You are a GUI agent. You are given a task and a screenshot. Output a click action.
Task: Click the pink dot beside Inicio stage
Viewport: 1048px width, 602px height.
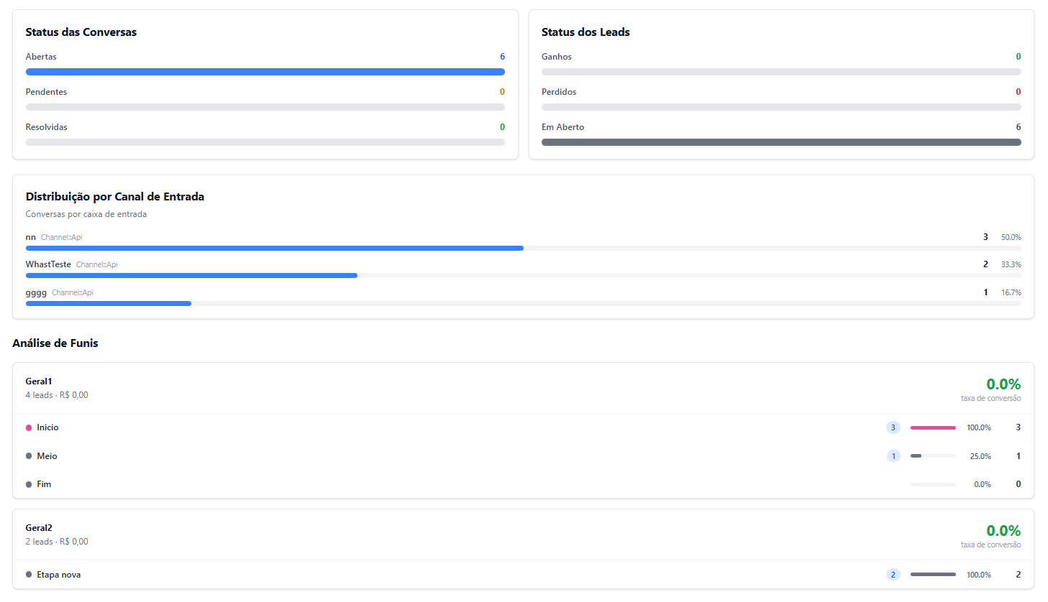[x=29, y=427]
